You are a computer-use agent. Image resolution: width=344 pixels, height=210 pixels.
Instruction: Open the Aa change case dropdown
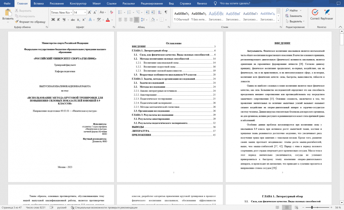pos(103,12)
